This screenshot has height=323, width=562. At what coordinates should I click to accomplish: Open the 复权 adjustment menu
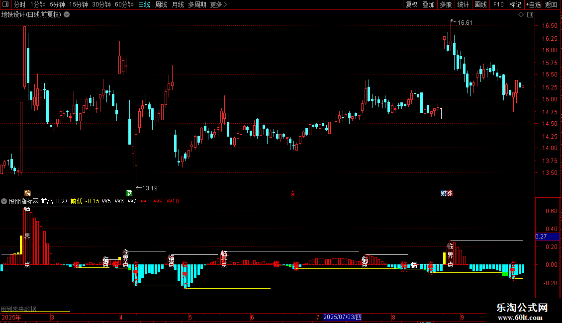point(411,4)
